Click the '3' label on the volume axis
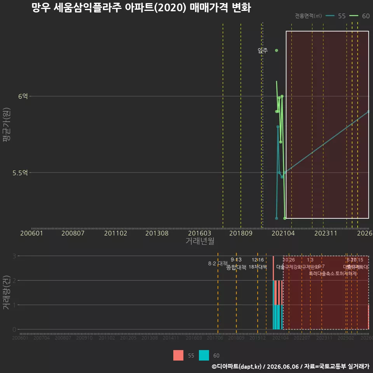The image size is (373, 373). [14, 256]
